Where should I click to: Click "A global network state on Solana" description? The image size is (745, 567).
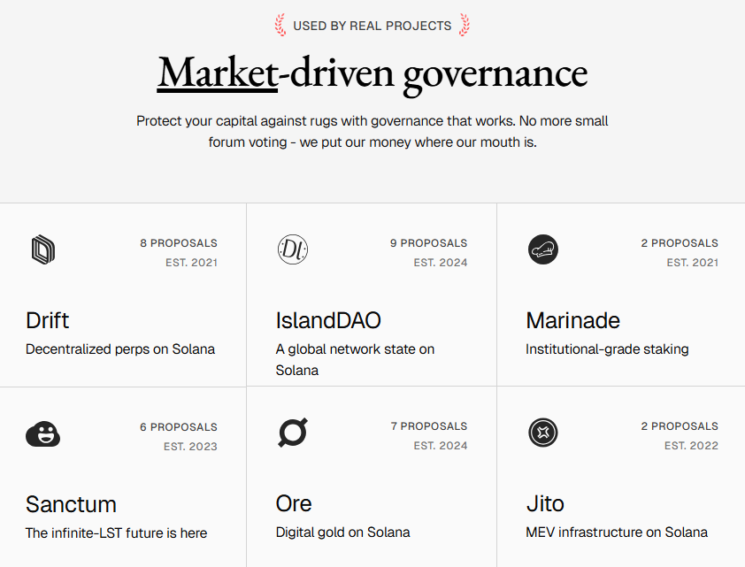(x=355, y=360)
